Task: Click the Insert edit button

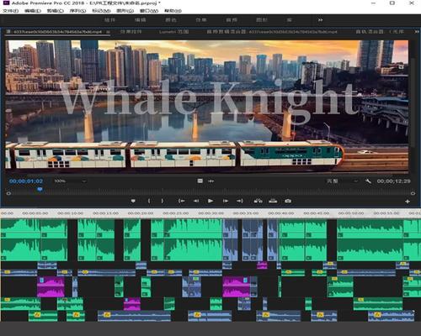Action: point(258,201)
